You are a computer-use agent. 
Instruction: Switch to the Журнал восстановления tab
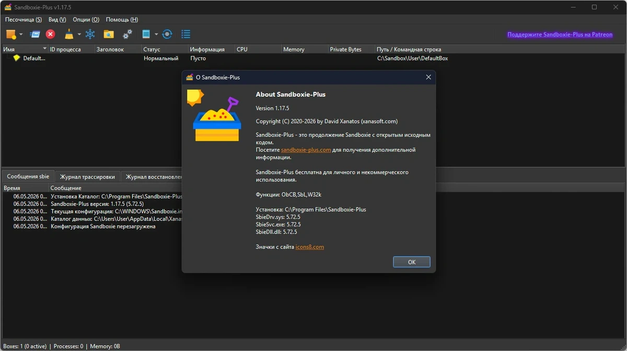[x=152, y=177]
